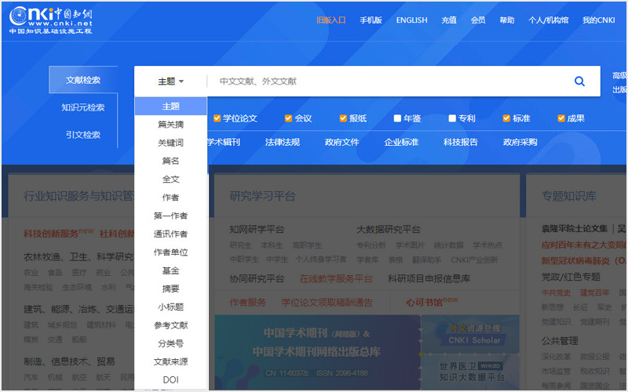
Task: Toggle the 成果 checkbox
Action: point(561,118)
